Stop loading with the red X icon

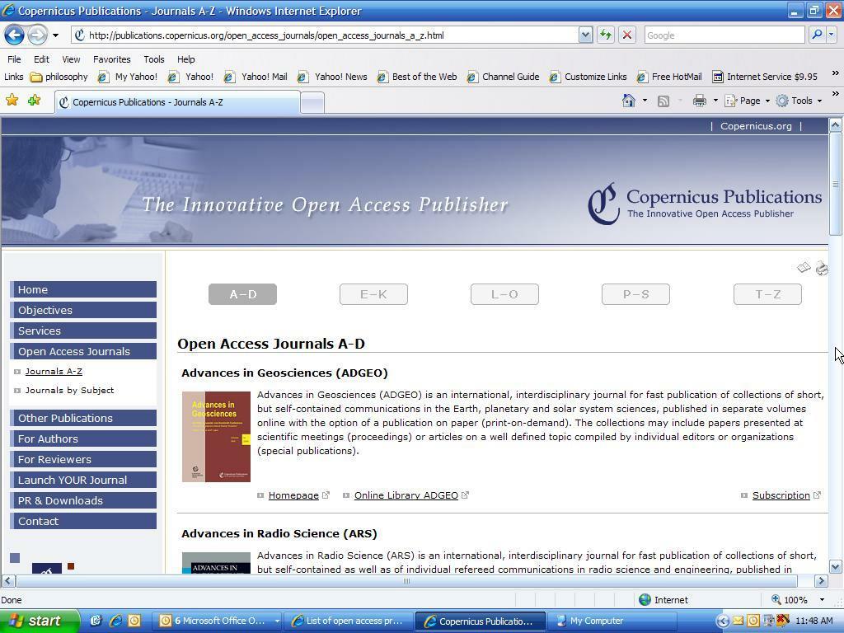click(627, 35)
